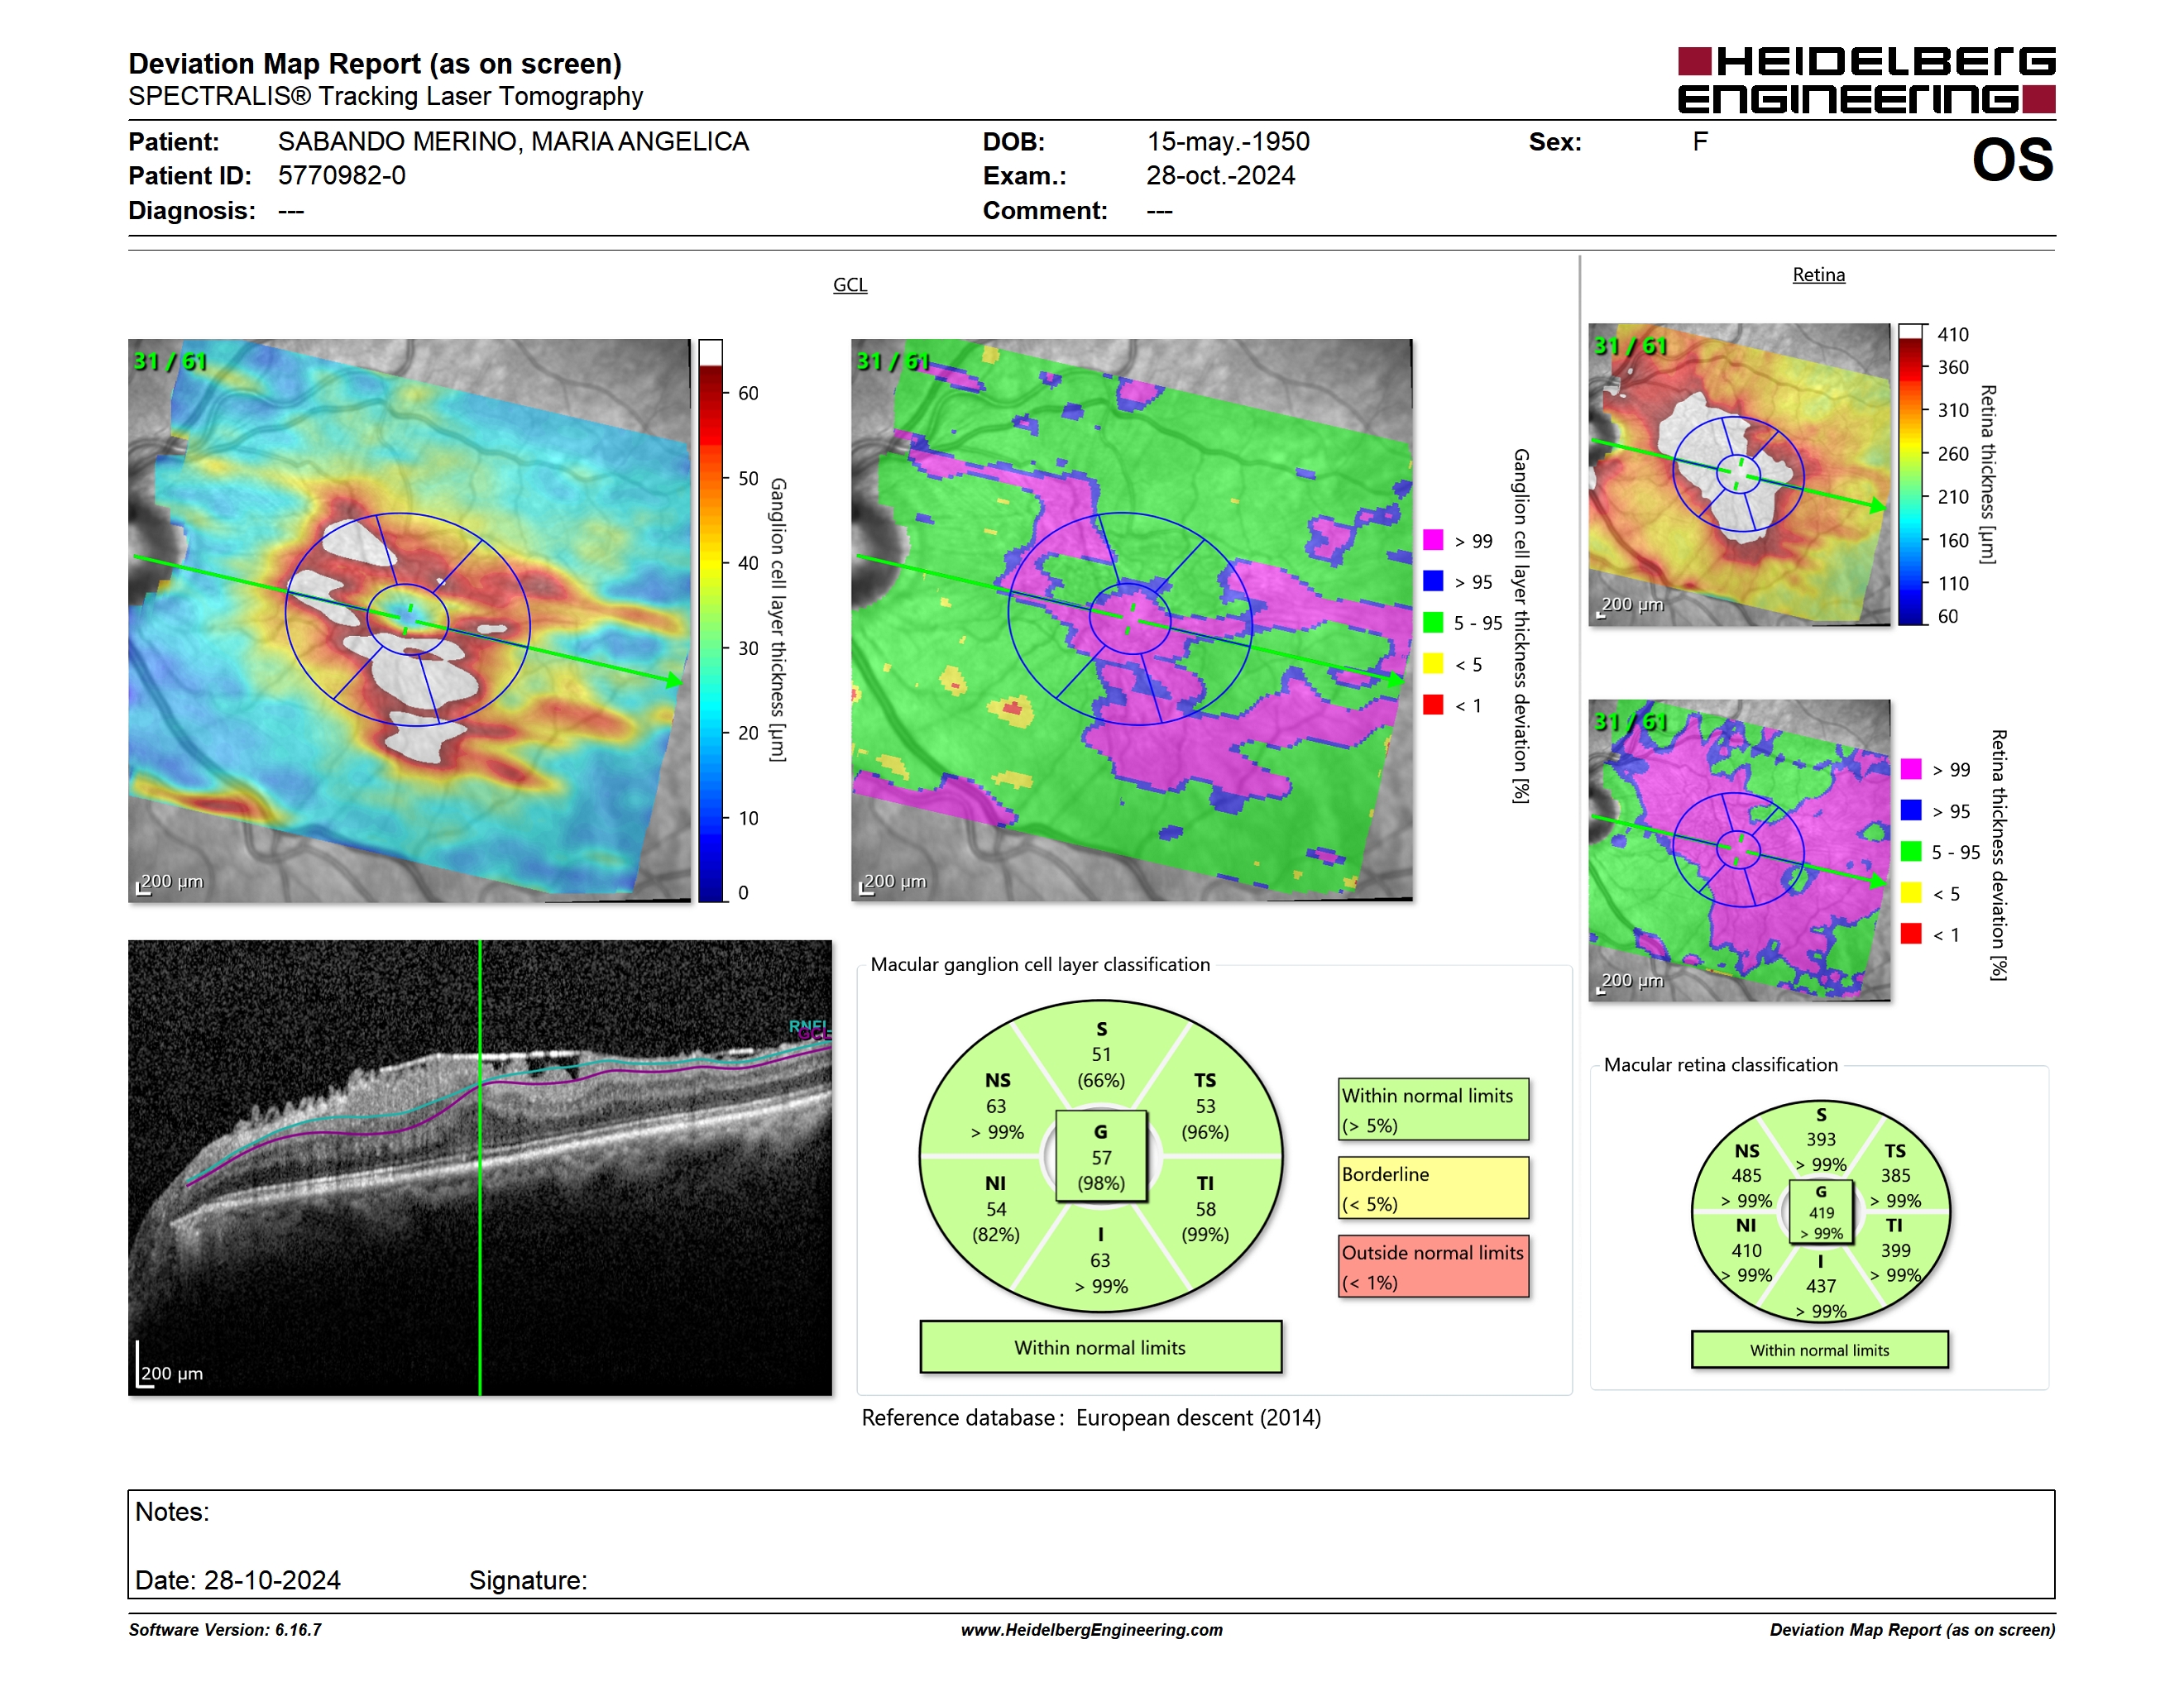Click the magenta > 99 GCL legend swatch
This screenshot has width=2184, height=1687.
pos(1433,541)
